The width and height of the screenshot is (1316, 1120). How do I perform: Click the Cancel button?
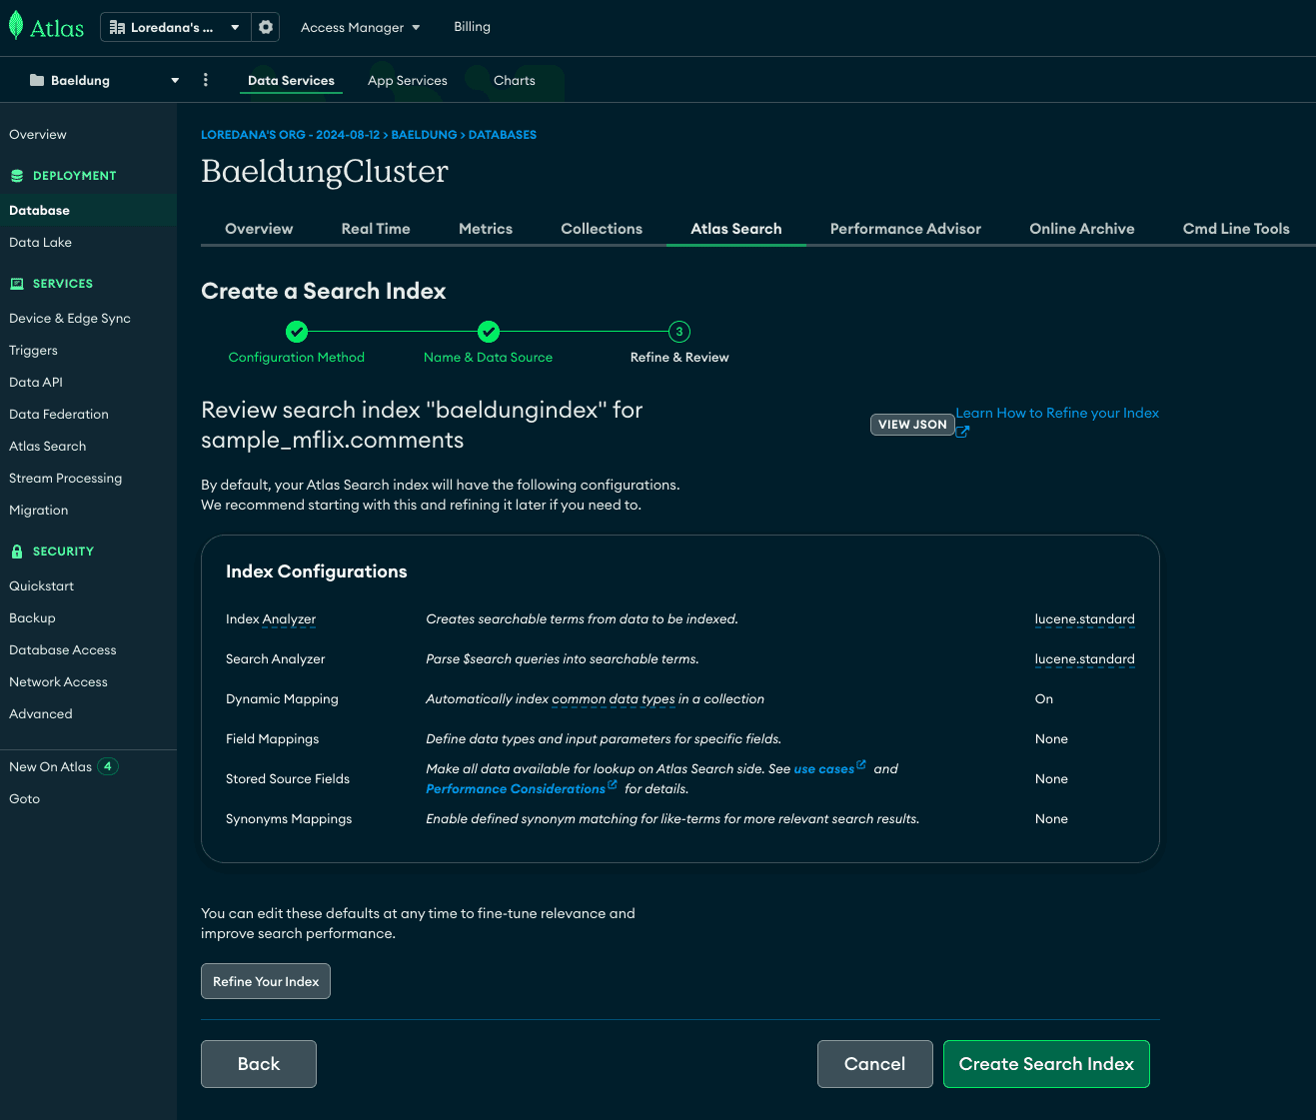pos(875,1064)
